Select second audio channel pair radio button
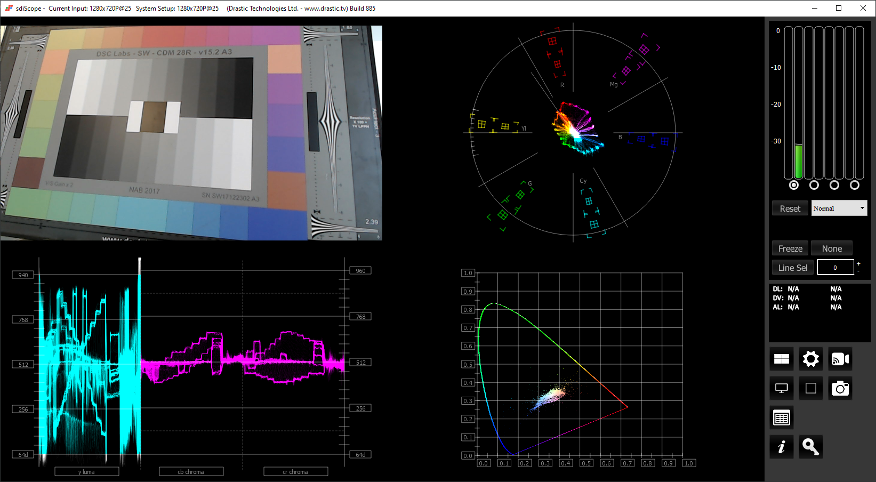This screenshot has width=876, height=482. [x=814, y=185]
